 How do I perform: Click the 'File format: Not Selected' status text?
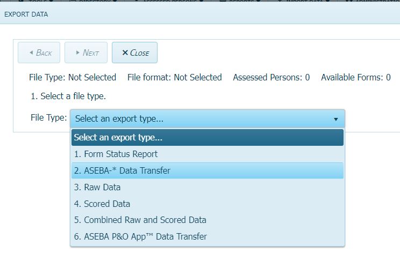(x=175, y=77)
